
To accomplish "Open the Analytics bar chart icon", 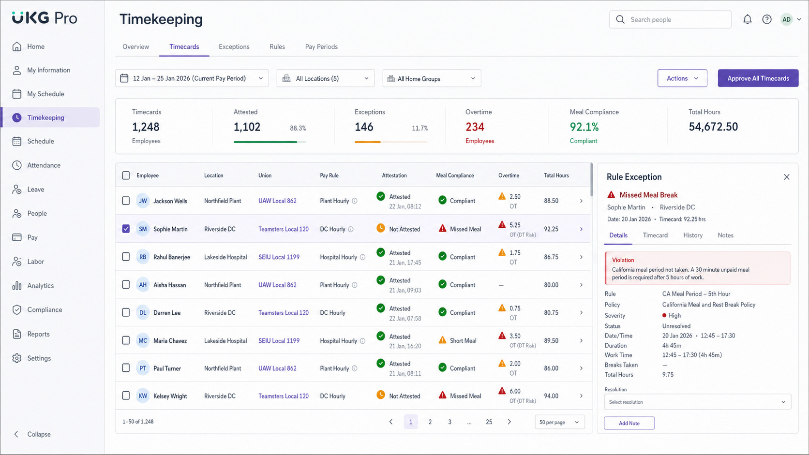I will 17,286.
